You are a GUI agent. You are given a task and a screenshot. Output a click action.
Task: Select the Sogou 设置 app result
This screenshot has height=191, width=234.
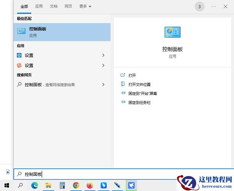tap(62, 65)
